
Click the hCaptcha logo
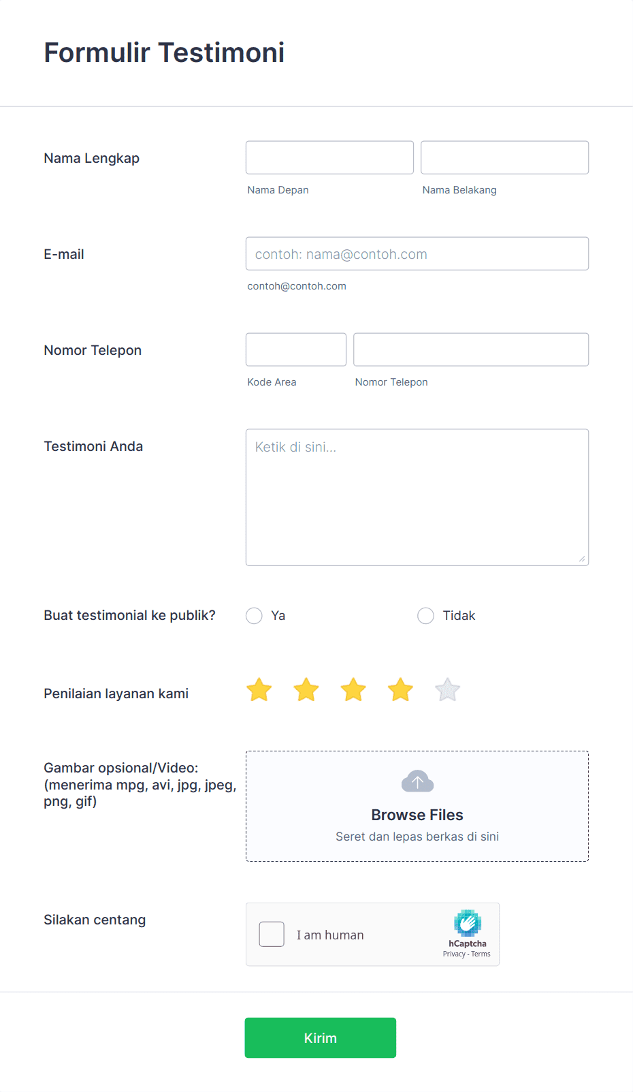tap(467, 924)
